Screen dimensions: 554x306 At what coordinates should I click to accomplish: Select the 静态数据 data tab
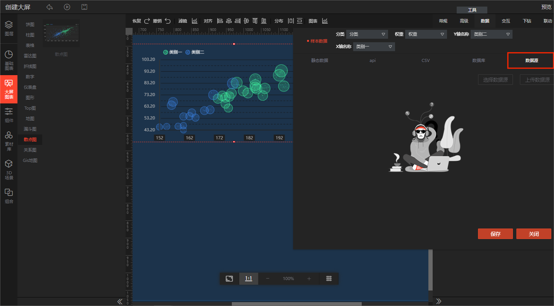pyautogui.click(x=319, y=60)
